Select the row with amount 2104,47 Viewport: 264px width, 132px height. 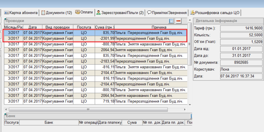point(95,73)
